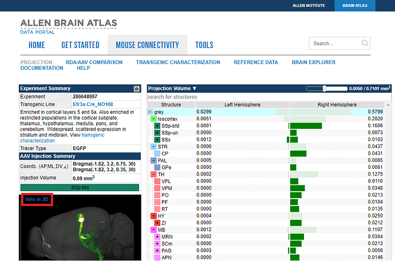Viewport: 395px width, 261px height.
Task: Click the PO structure color box
Action: [157, 195]
